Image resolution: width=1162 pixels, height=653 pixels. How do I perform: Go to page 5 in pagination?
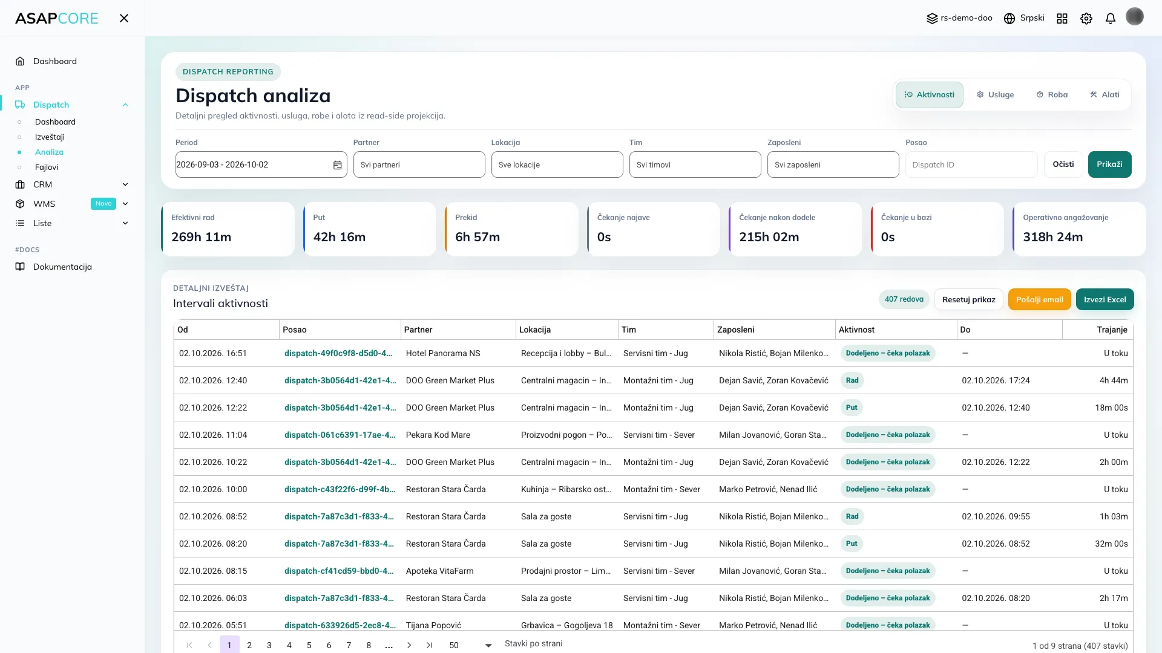tap(309, 645)
